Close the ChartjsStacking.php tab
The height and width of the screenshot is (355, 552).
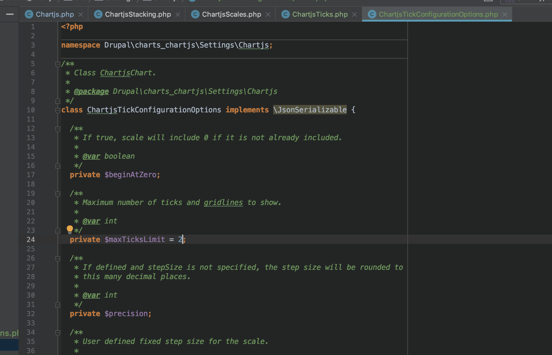(178, 15)
